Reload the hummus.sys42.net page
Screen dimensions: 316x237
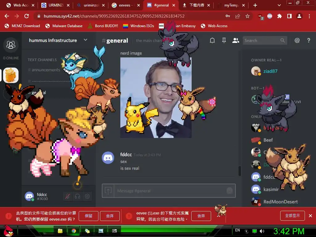click(x=27, y=16)
